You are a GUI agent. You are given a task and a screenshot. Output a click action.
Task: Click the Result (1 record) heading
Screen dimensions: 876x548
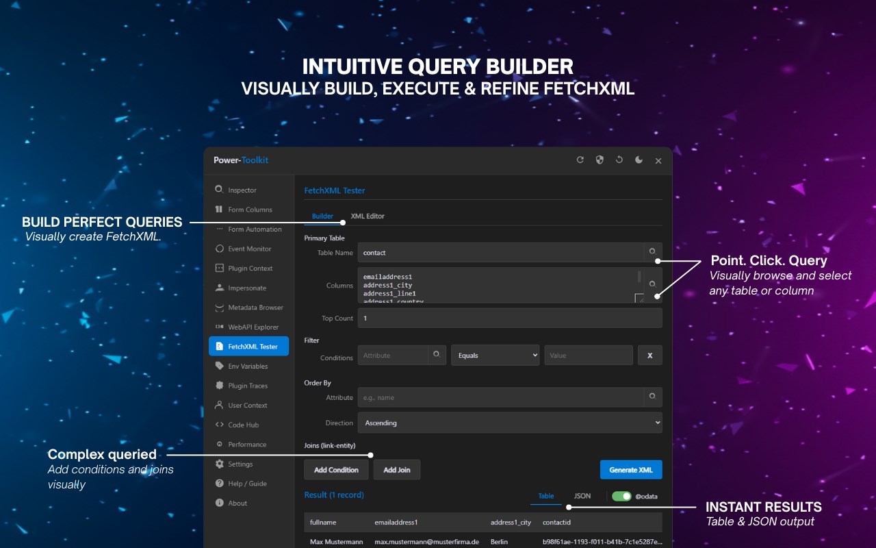point(334,495)
